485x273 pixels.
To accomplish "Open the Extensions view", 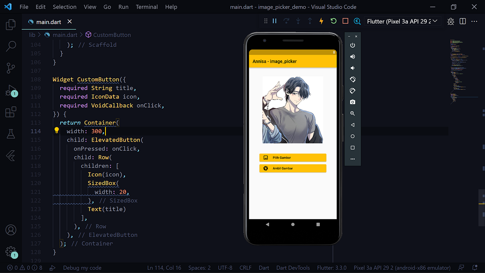I will click(11, 112).
